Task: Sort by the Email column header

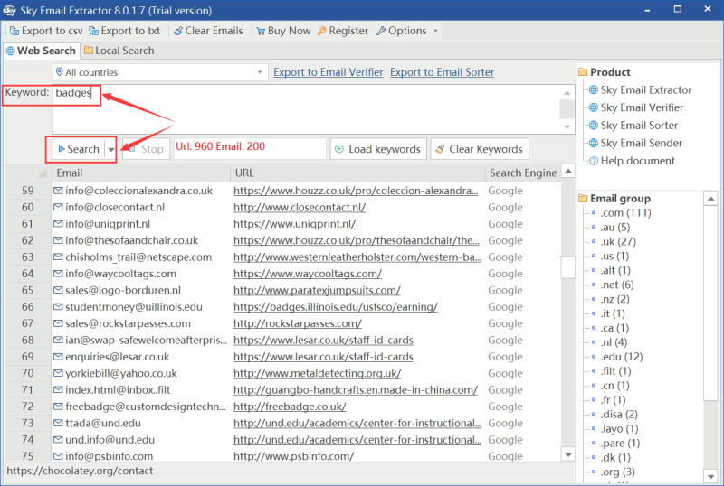Action: pos(140,173)
